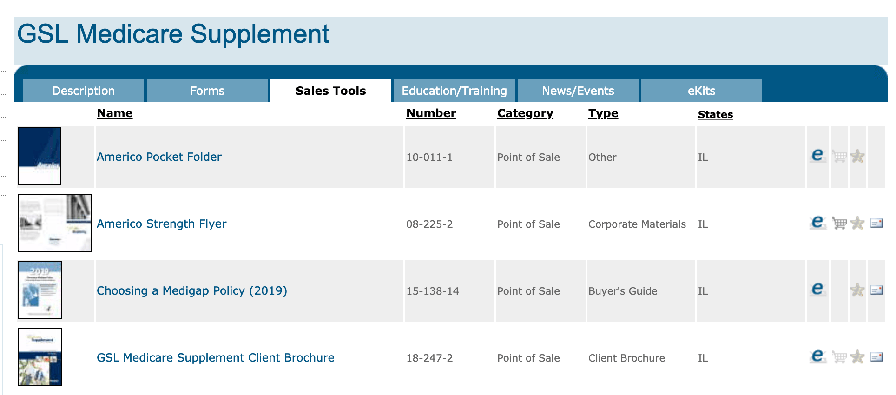Click the type cell 'Other'
This screenshot has height=395, width=896.
point(602,158)
